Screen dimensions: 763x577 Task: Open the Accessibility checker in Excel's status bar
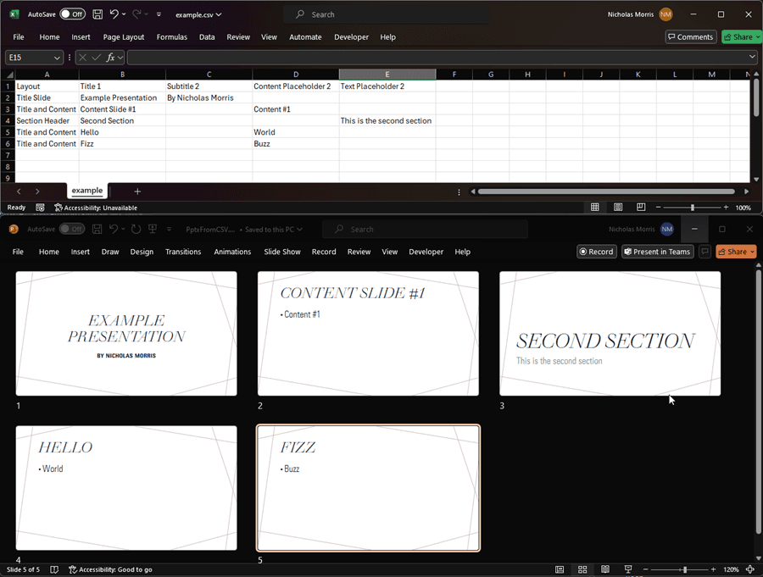[x=96, y=208]
